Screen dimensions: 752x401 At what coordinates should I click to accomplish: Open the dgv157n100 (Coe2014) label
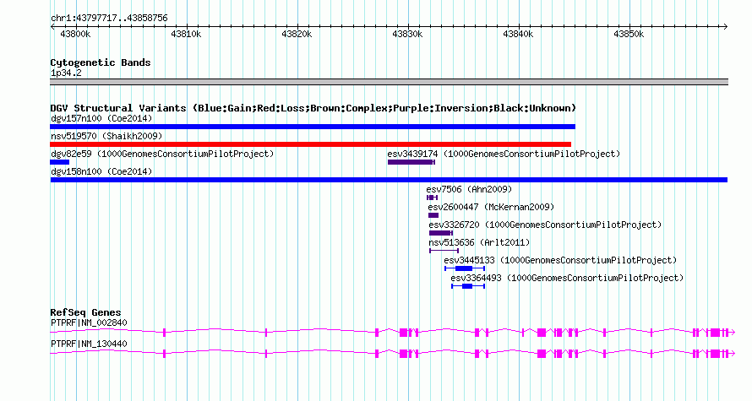pyautogui.click(x=101, y=118)
